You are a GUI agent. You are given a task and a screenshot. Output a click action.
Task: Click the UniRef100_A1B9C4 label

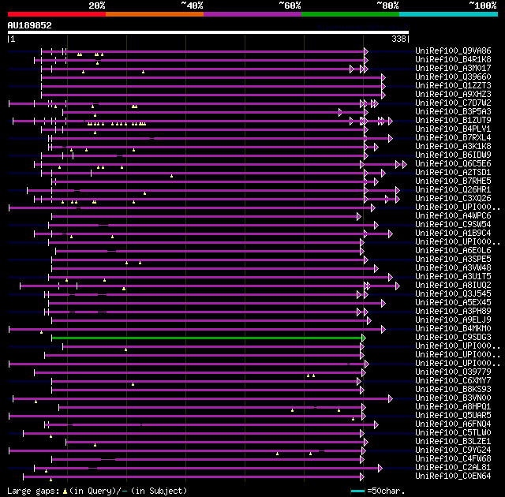453,234
